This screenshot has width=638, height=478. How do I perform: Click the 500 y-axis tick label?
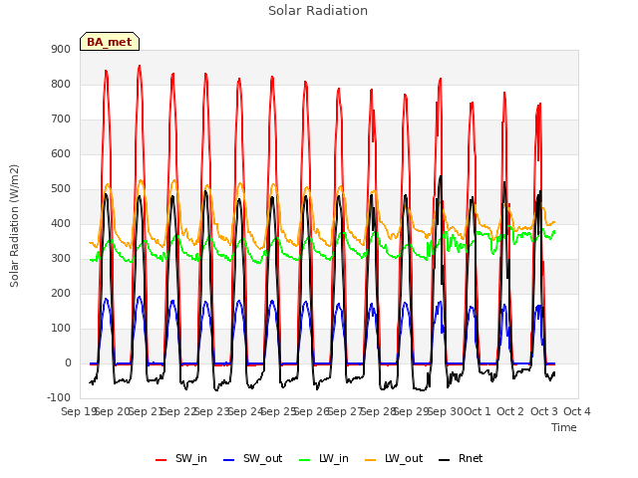61,188
